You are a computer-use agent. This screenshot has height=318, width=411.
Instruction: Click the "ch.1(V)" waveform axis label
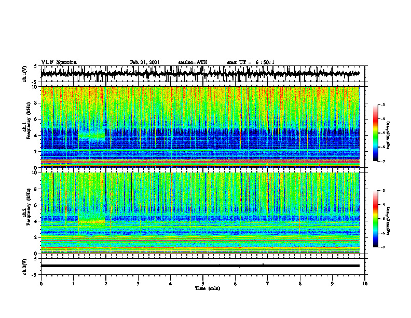(x=24, y=74)
